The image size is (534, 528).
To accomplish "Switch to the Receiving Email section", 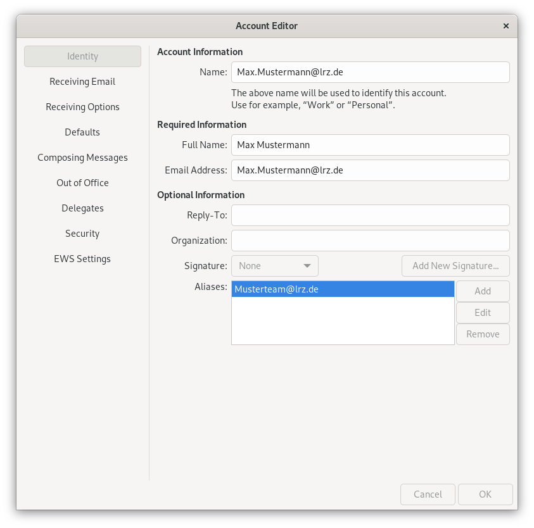I will (x=82, y=81).
